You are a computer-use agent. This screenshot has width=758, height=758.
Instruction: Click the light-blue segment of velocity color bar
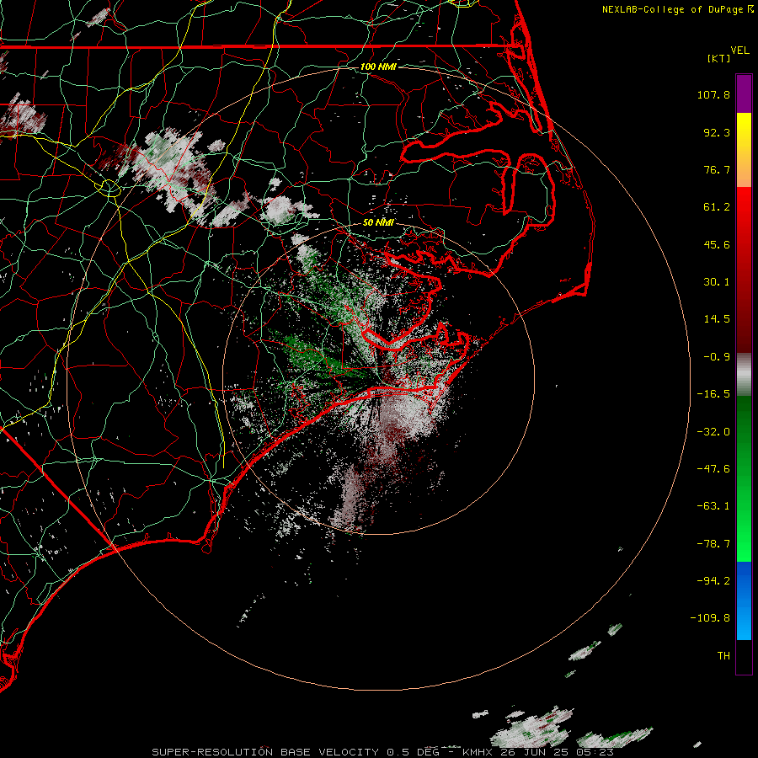coord(744,601)
